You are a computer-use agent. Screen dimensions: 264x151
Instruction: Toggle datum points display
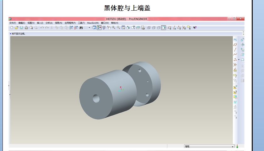tap(179, 28)
